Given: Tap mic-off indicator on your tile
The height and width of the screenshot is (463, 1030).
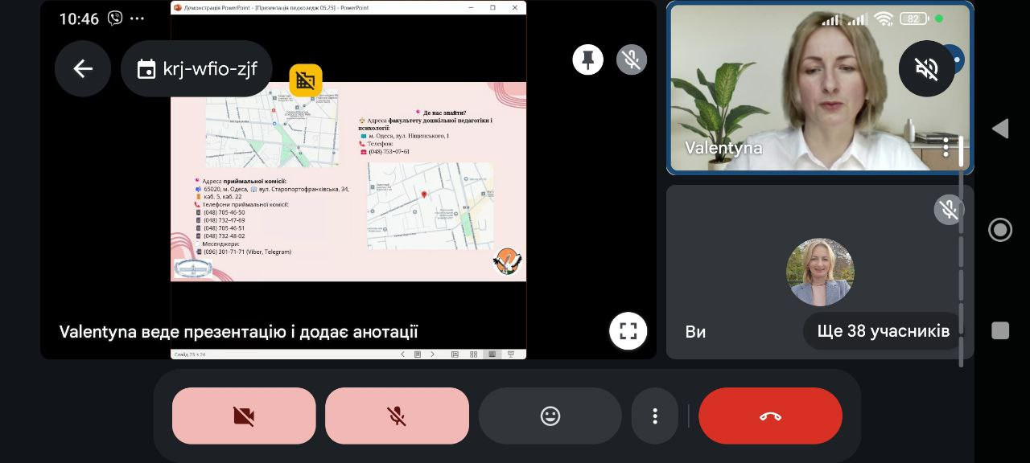Looking at the screenshot, I should point(949,209).
